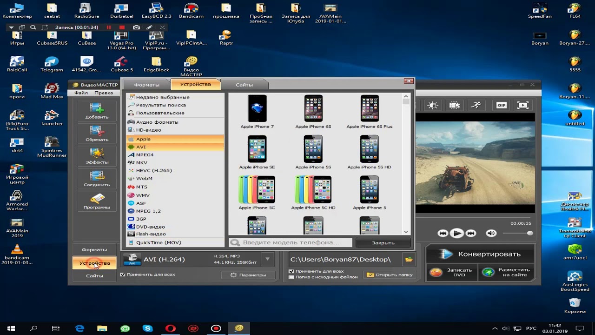
Task: Click the Сайты side button
Action: click(94, 276)
